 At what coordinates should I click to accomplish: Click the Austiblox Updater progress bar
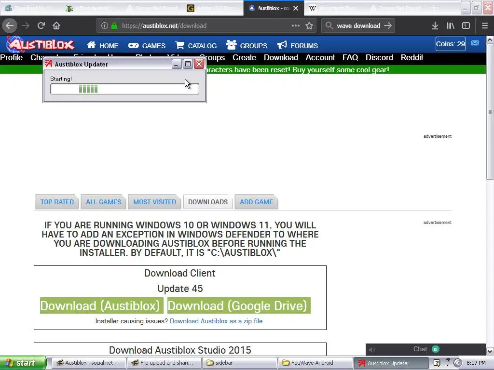click(124, 89)
